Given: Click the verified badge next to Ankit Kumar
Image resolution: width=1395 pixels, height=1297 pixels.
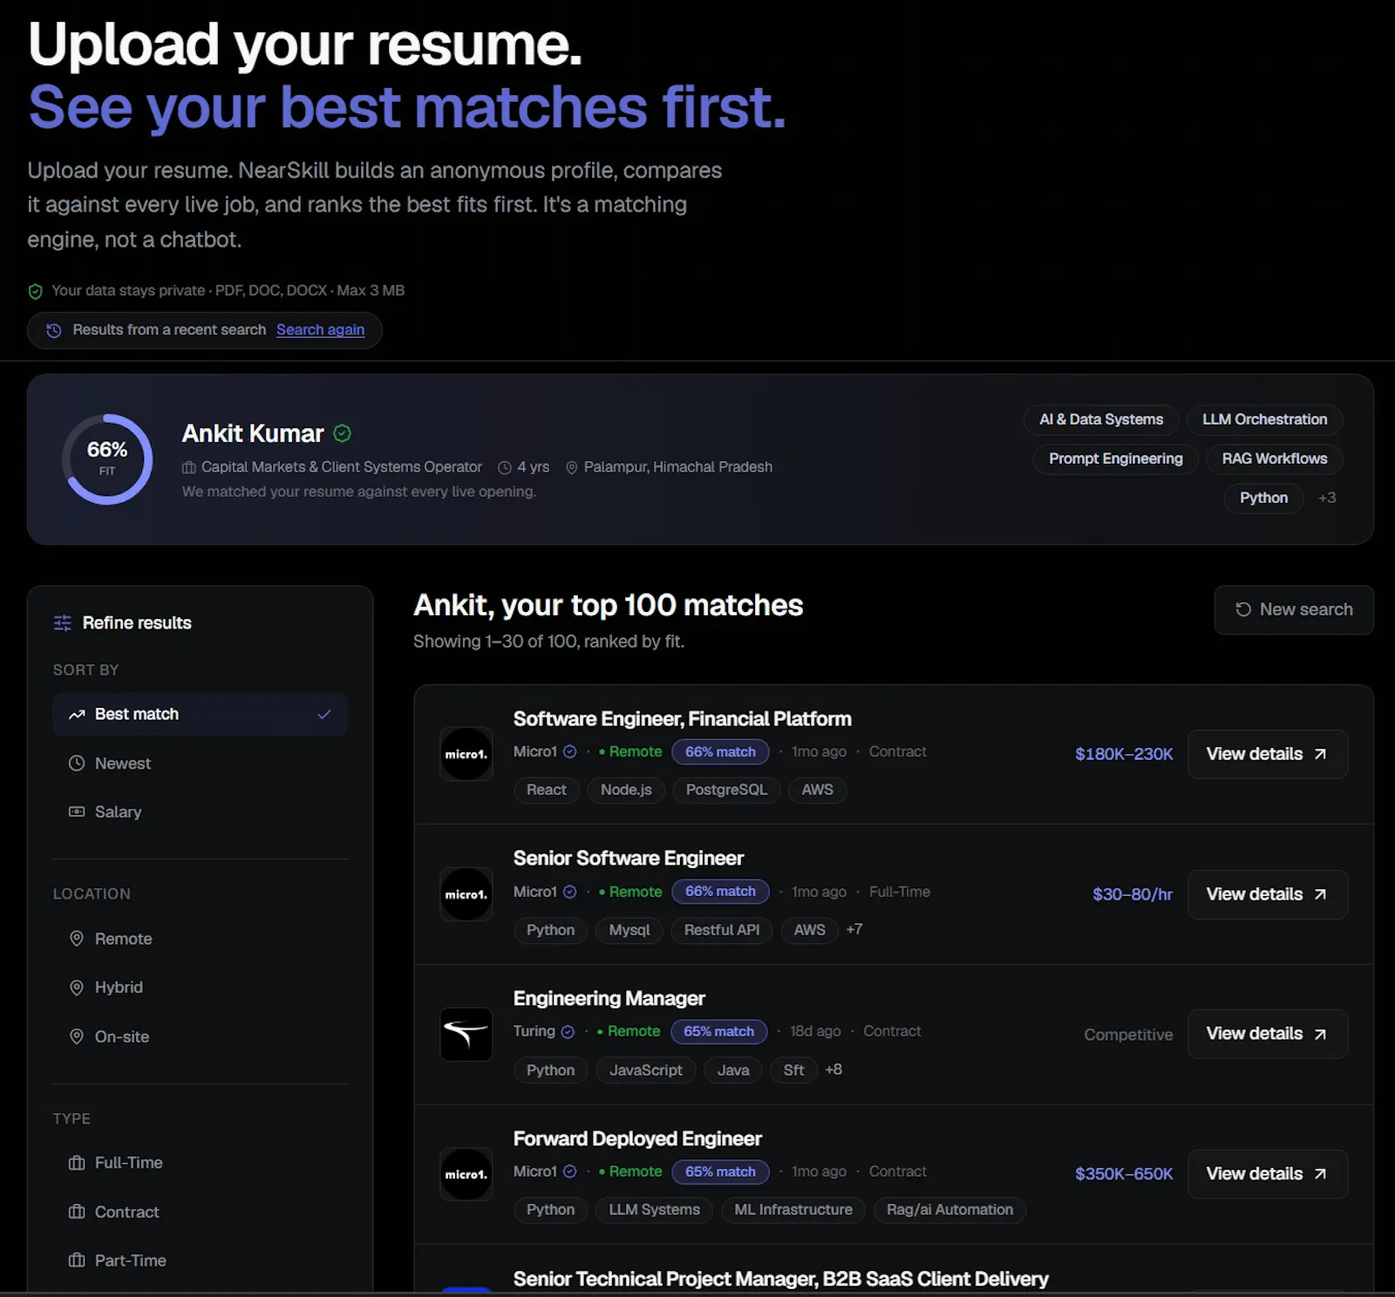Looking at the screenshot, I should pyautogui.click(x=343, y=433).
